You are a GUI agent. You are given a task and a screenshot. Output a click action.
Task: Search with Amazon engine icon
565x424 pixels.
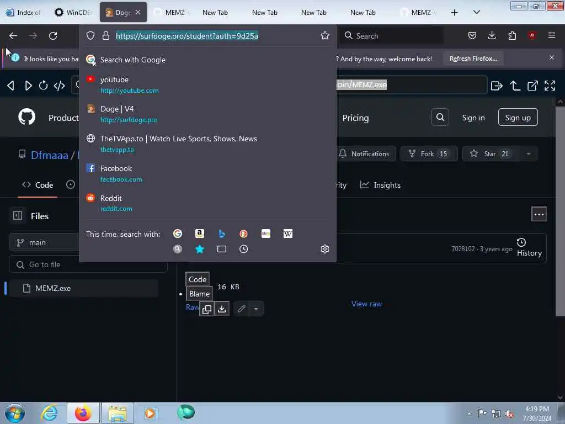(x=200, y=234)
